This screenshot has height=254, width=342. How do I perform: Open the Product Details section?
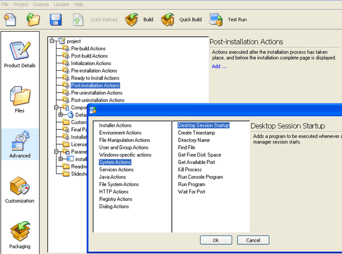click(x=20, y=54)
